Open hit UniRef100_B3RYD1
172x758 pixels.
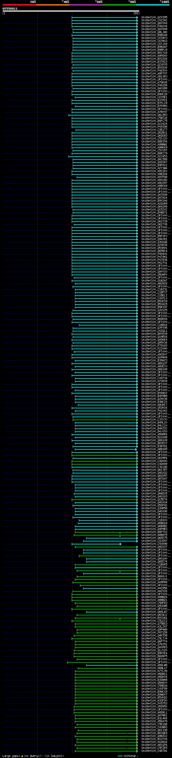tap(154, 446)
